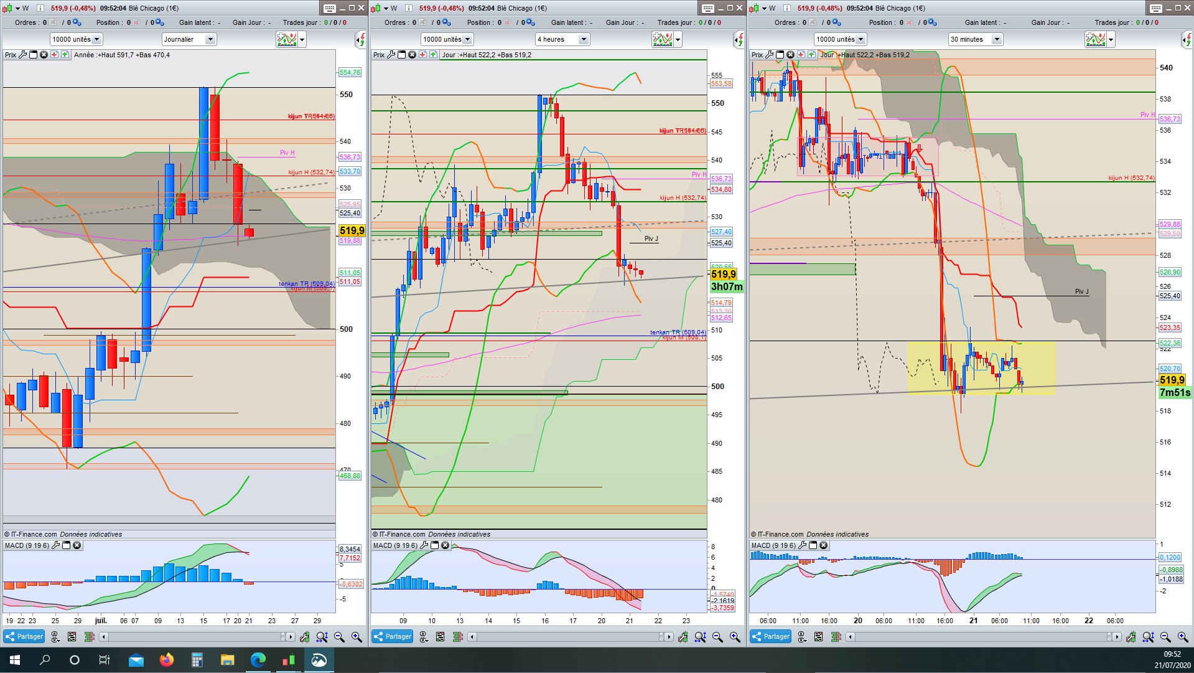
Task: Open position settings gears in daily chart
Action: pos(159,22)
